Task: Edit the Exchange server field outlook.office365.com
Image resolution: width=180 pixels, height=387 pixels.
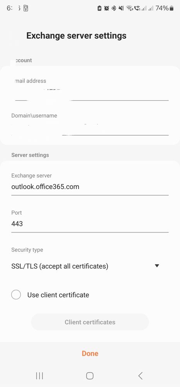Action: 90,187
